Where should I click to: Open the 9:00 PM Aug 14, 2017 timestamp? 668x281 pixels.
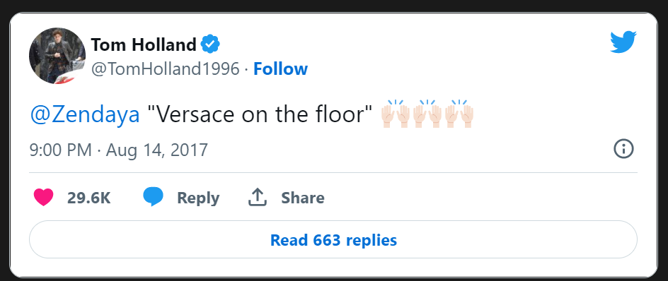118,150
